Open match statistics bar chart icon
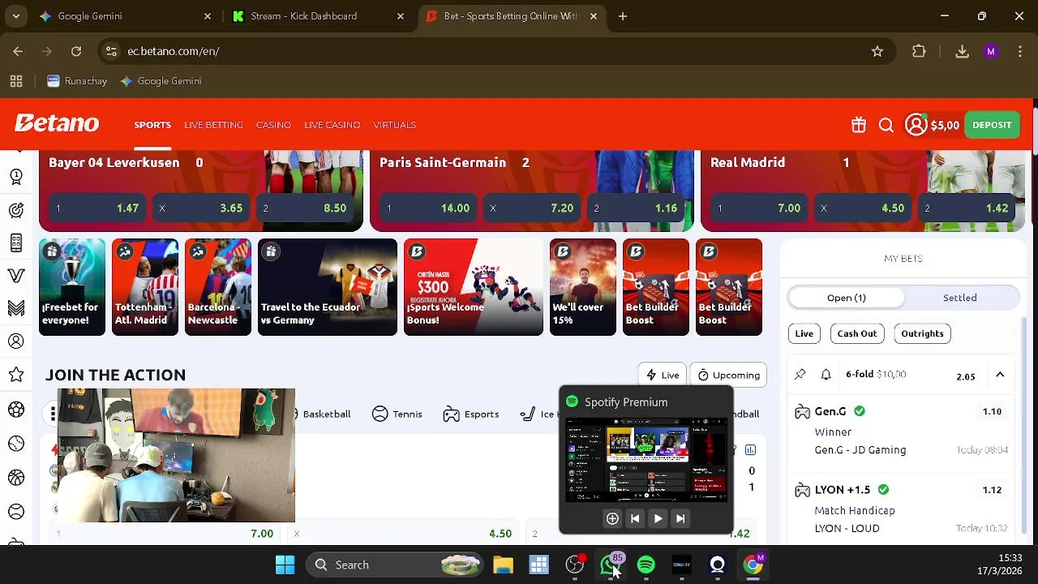 (750, 449)
